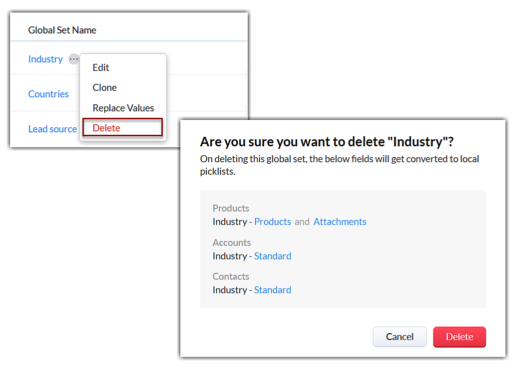This screenshot has width=517, height=373.
Task: Open the Lead source global set
Action: click(52, 129)
